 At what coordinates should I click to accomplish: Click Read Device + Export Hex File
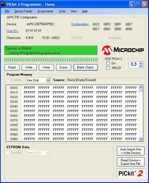[x=131, y=162]
